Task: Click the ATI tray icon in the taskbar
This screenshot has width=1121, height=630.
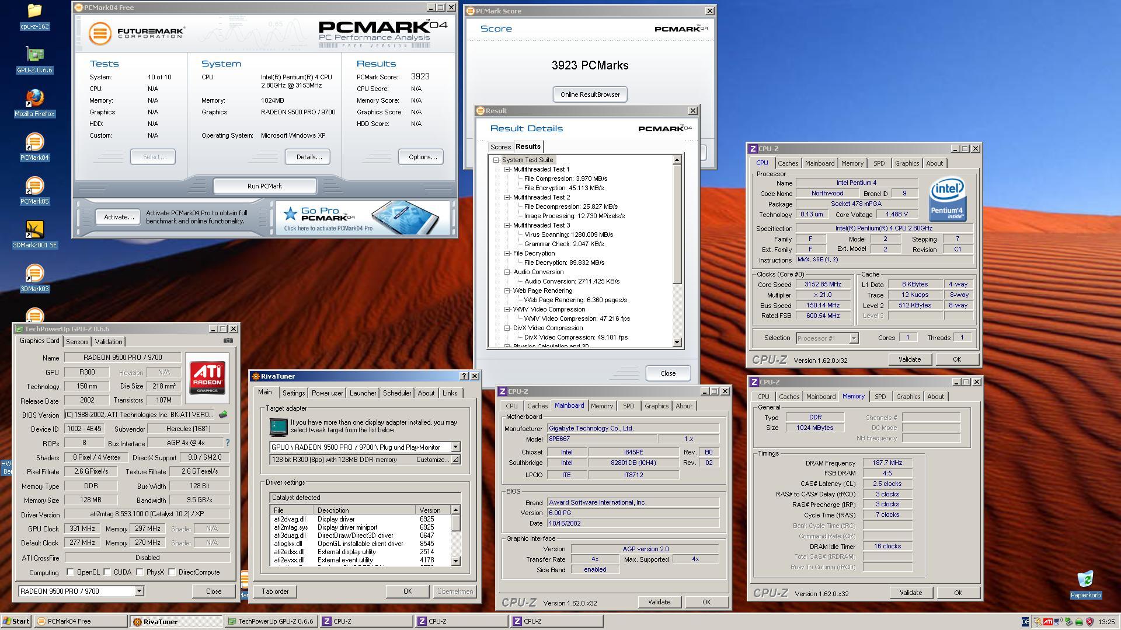Action: coord(1048,622)
